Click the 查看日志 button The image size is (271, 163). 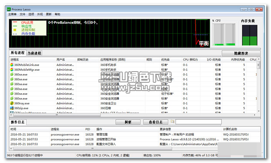(x=156, y=122)
